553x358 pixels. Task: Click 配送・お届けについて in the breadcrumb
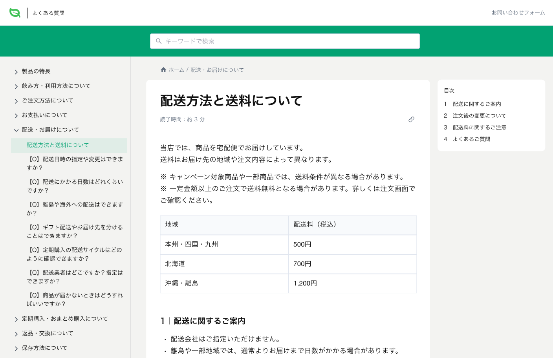pos(216,69)
